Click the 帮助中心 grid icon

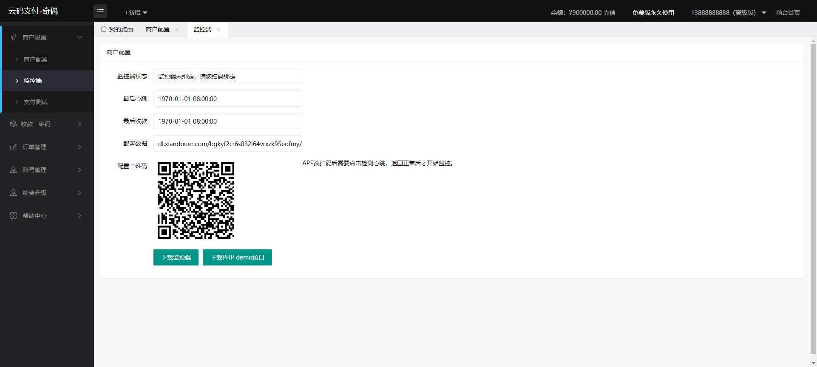pos(13,216)
